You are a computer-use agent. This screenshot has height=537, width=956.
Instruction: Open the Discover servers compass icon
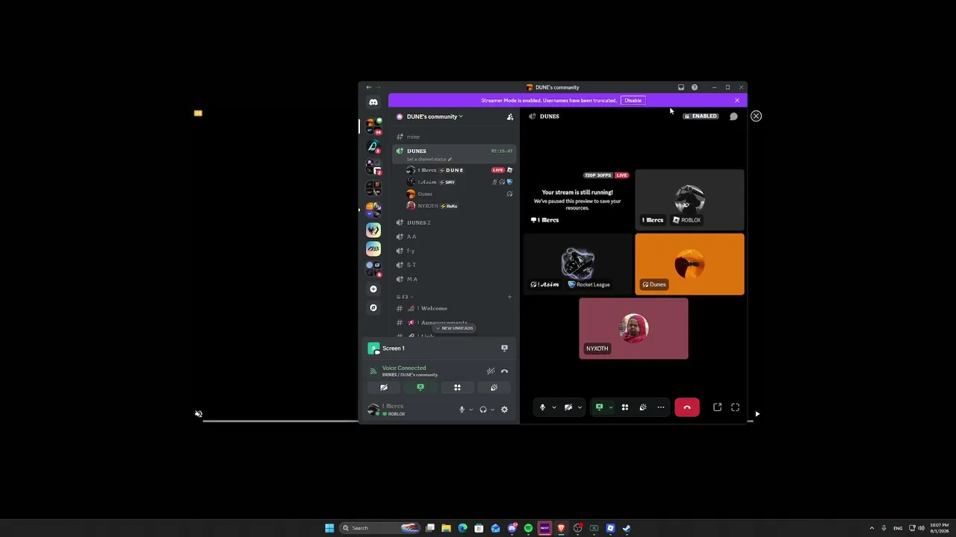373,307
